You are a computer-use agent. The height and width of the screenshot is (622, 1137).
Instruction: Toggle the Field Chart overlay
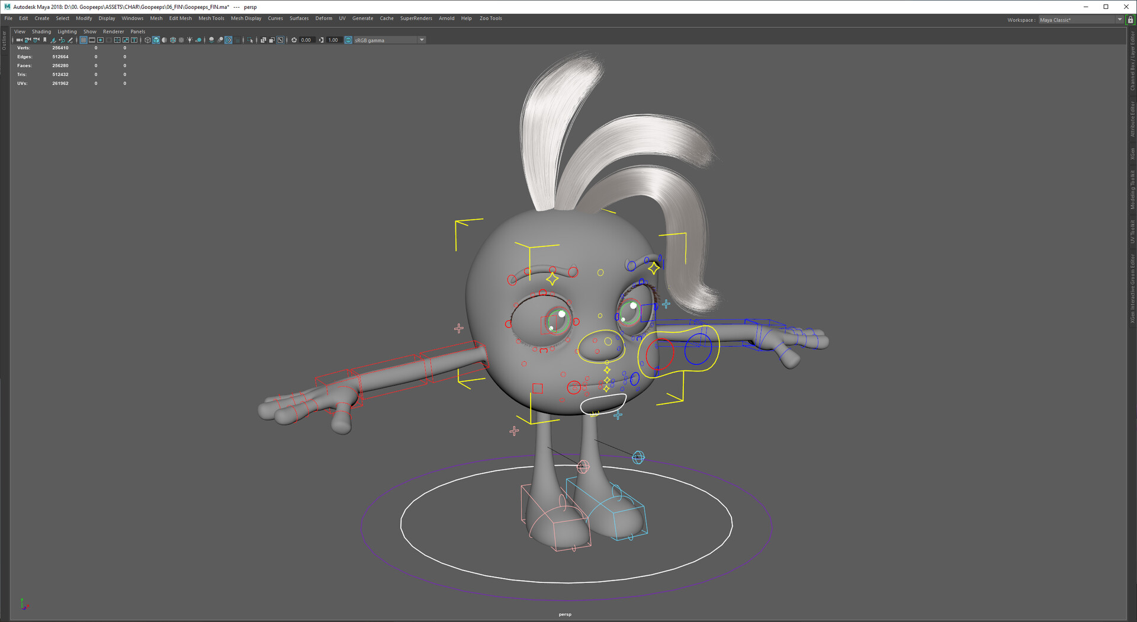[117, 40]
